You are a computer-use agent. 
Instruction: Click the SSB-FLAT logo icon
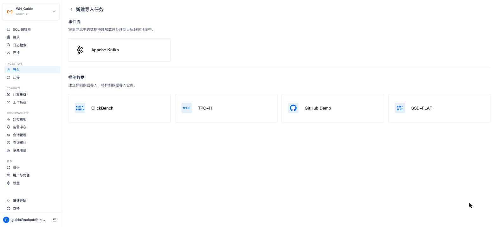point(400,108)
